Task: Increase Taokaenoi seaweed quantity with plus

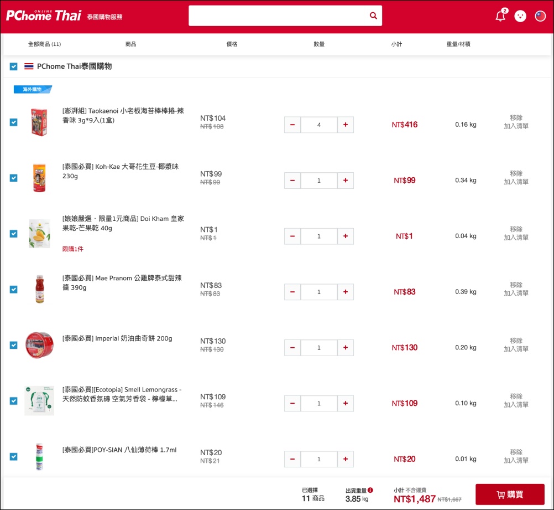Action: point(346,125)
